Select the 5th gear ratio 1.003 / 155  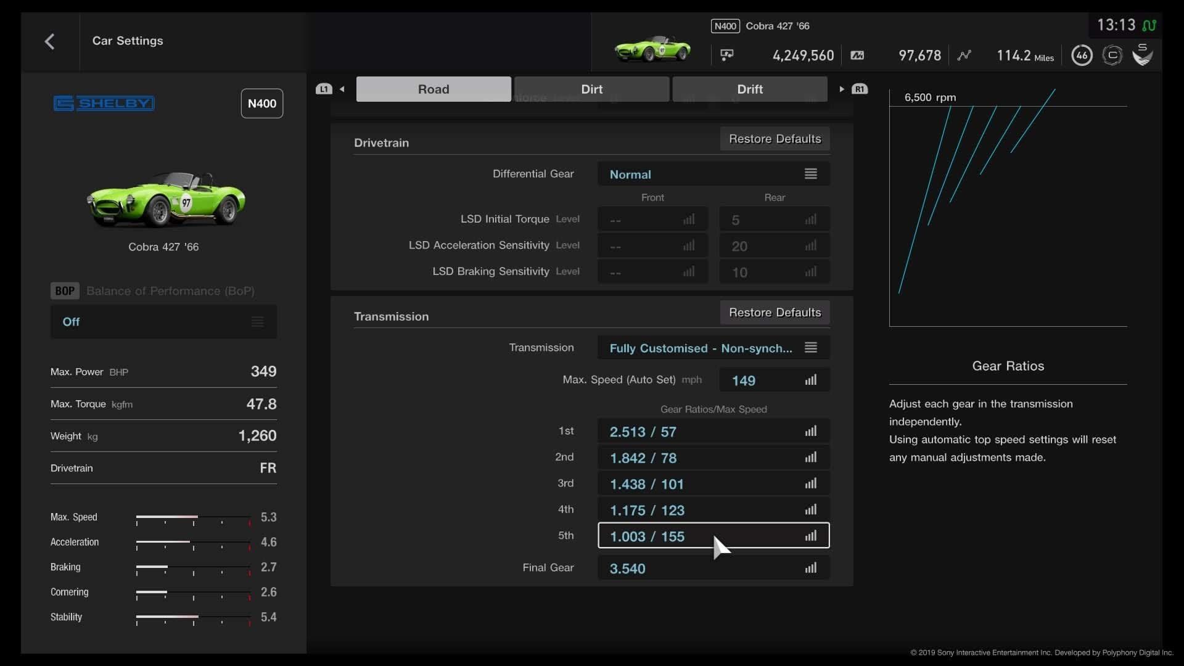[x=713, y=536]
